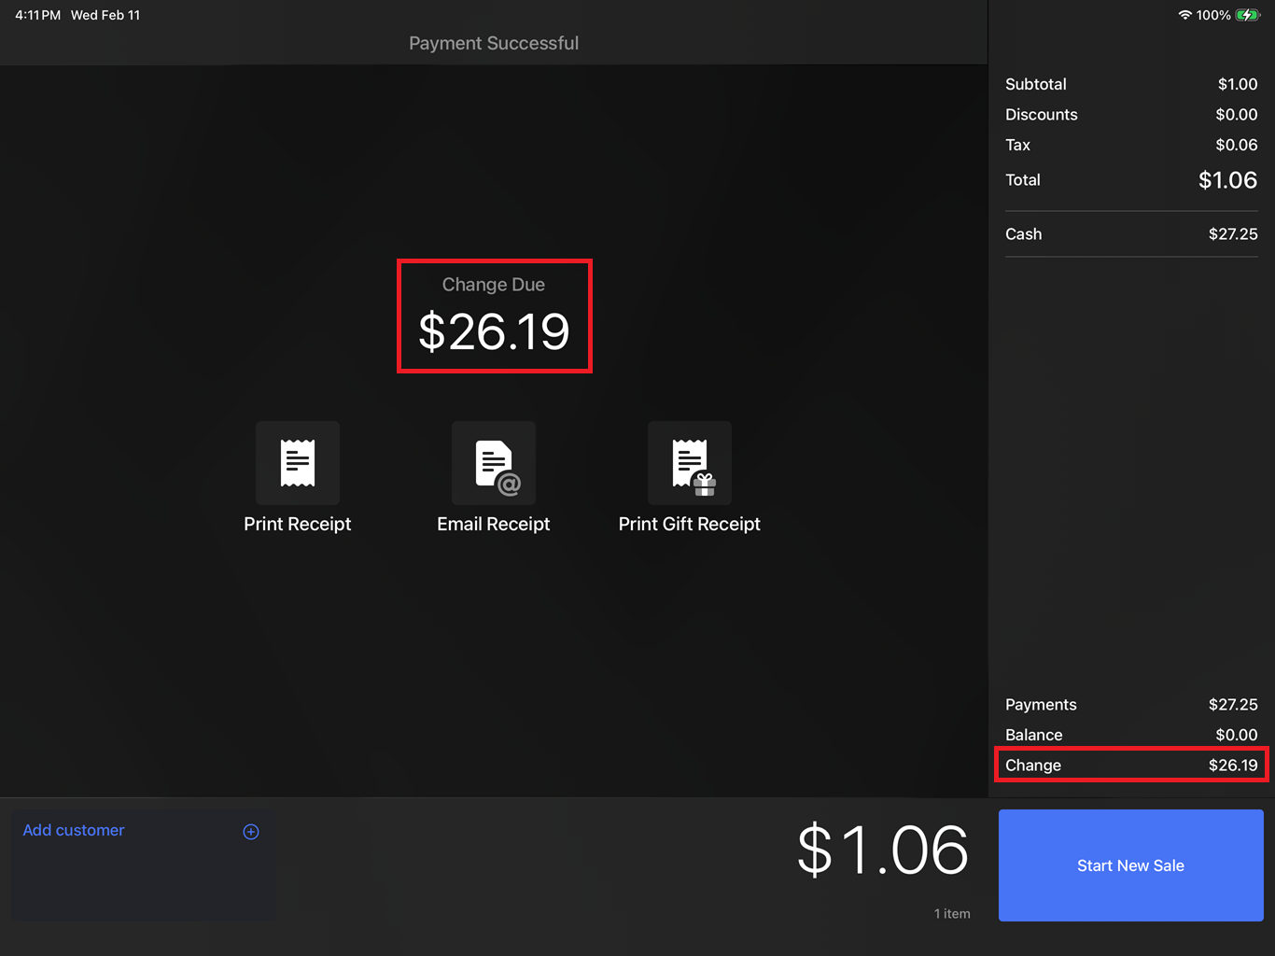Click the Discounts label

coord(1042,115)
